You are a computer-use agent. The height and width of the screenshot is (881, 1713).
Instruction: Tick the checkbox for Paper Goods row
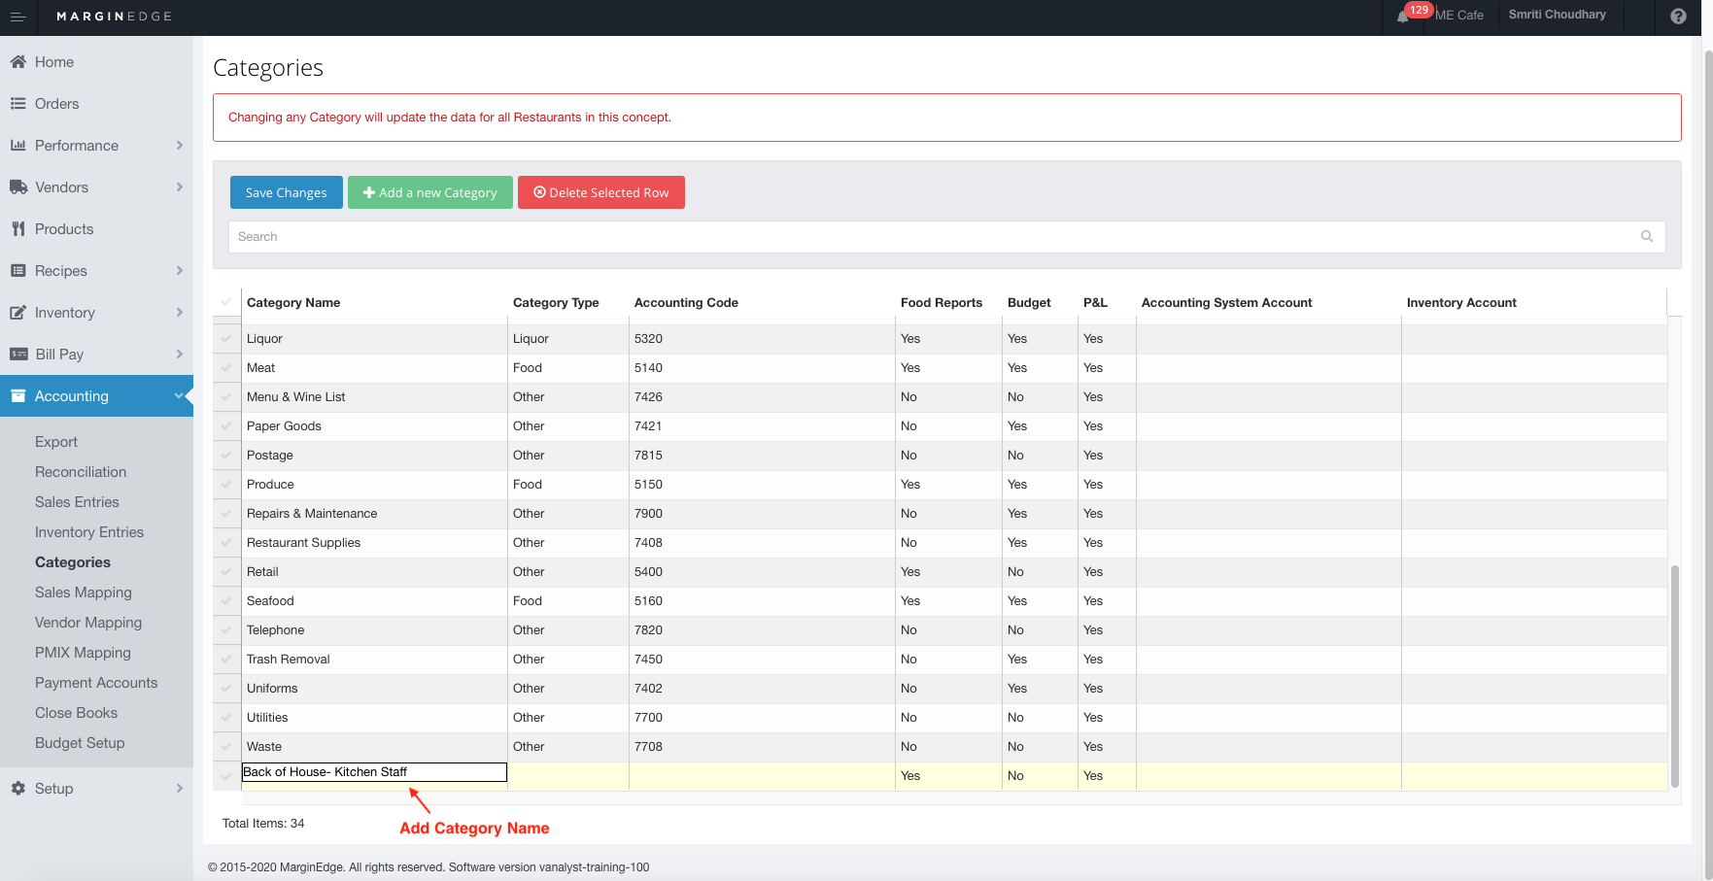click(226, 426)
